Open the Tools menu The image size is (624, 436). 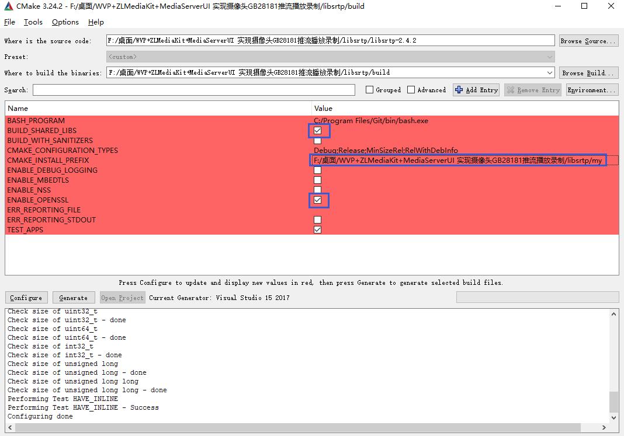coord(33,22)
